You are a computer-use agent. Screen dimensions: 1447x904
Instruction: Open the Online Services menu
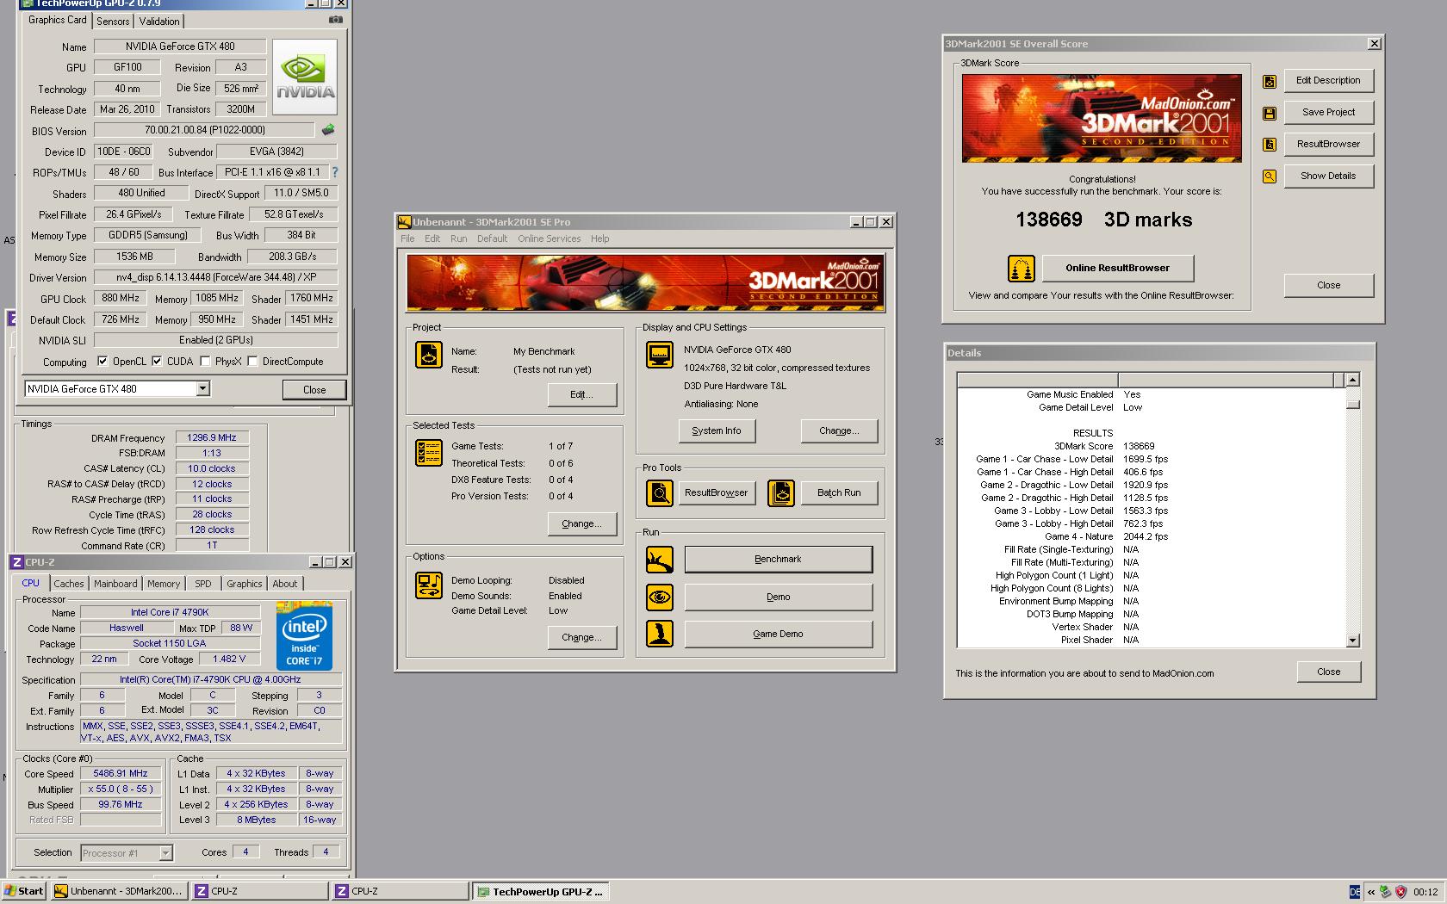550,238
